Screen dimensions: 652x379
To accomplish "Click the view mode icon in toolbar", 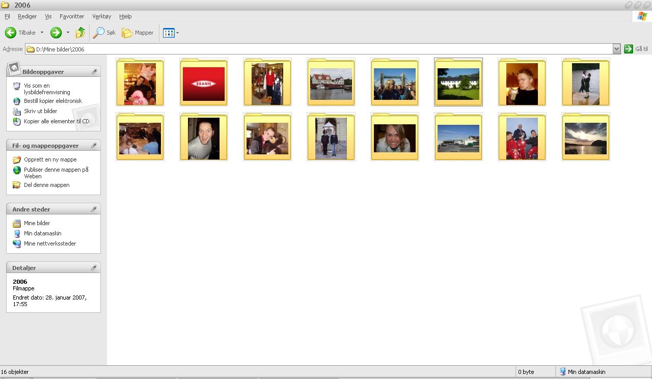I will click(x=169, y=33).
